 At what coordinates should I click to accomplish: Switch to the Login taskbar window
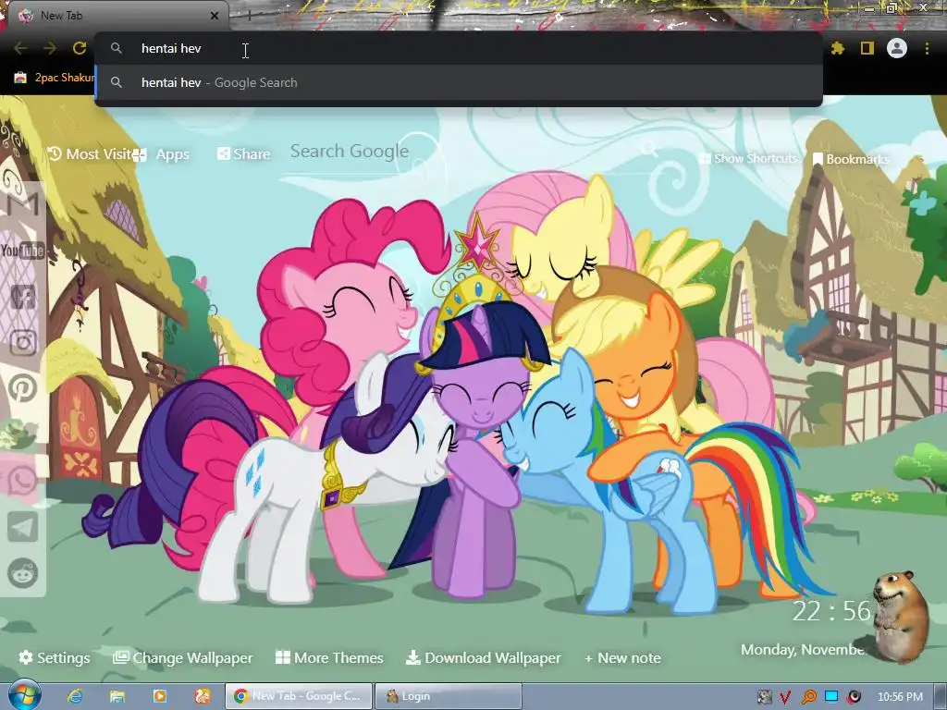click(x=449, y=696)
